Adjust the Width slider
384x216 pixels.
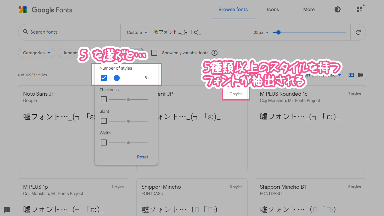[128, 142]
